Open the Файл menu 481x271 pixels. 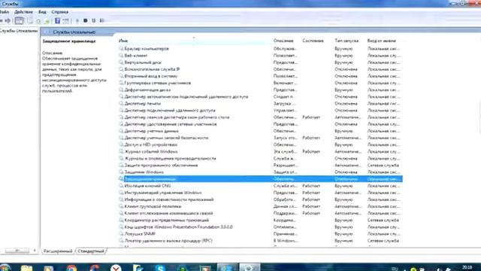(5, 12)
